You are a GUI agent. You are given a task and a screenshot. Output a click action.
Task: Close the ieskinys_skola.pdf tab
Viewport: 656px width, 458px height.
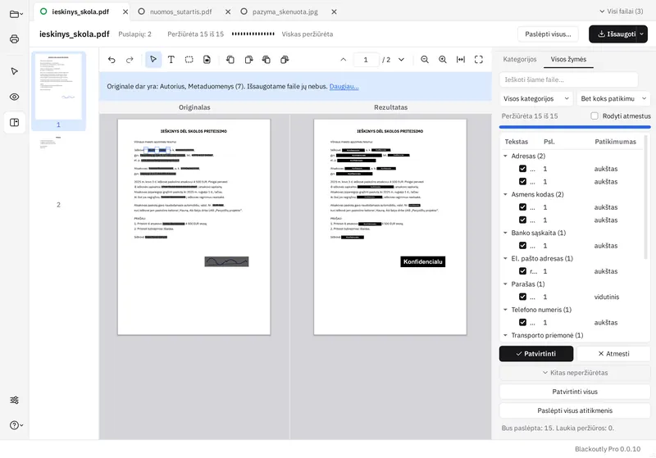125,12
